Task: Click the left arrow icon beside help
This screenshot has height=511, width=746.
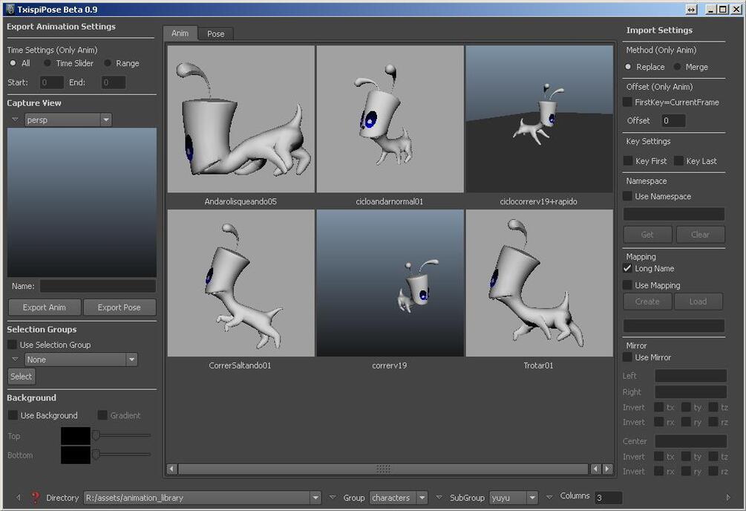Action: (19, 498)
